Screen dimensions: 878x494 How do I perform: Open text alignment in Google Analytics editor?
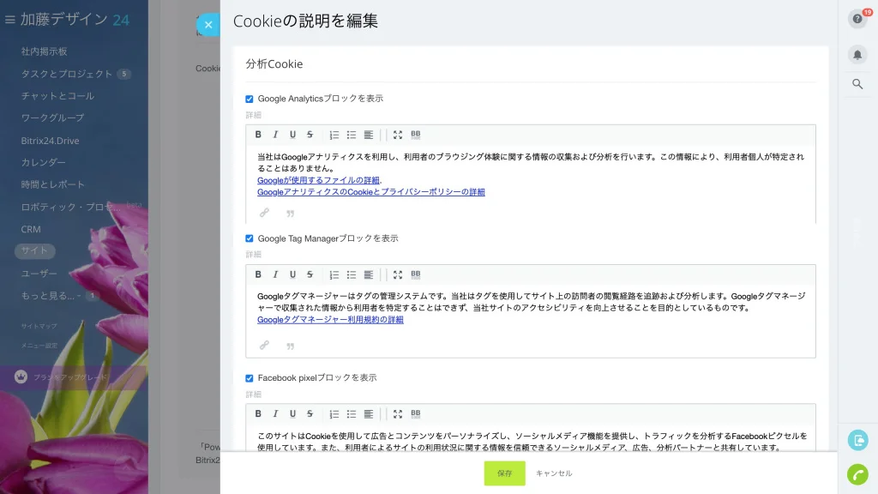pyautogui.click(x=369, y=135)
